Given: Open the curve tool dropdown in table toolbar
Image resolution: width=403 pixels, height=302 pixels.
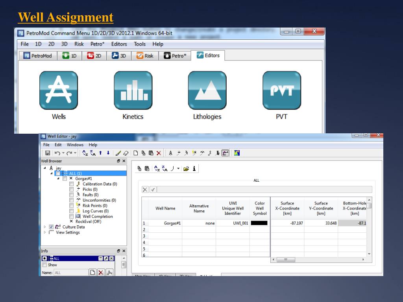Looking at the screenshot, I should click(178, 168).
